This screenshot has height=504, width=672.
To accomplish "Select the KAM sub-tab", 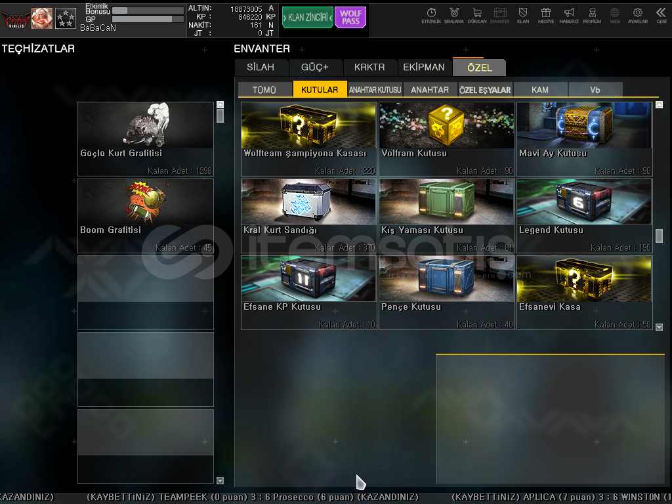I will point(540,89).
